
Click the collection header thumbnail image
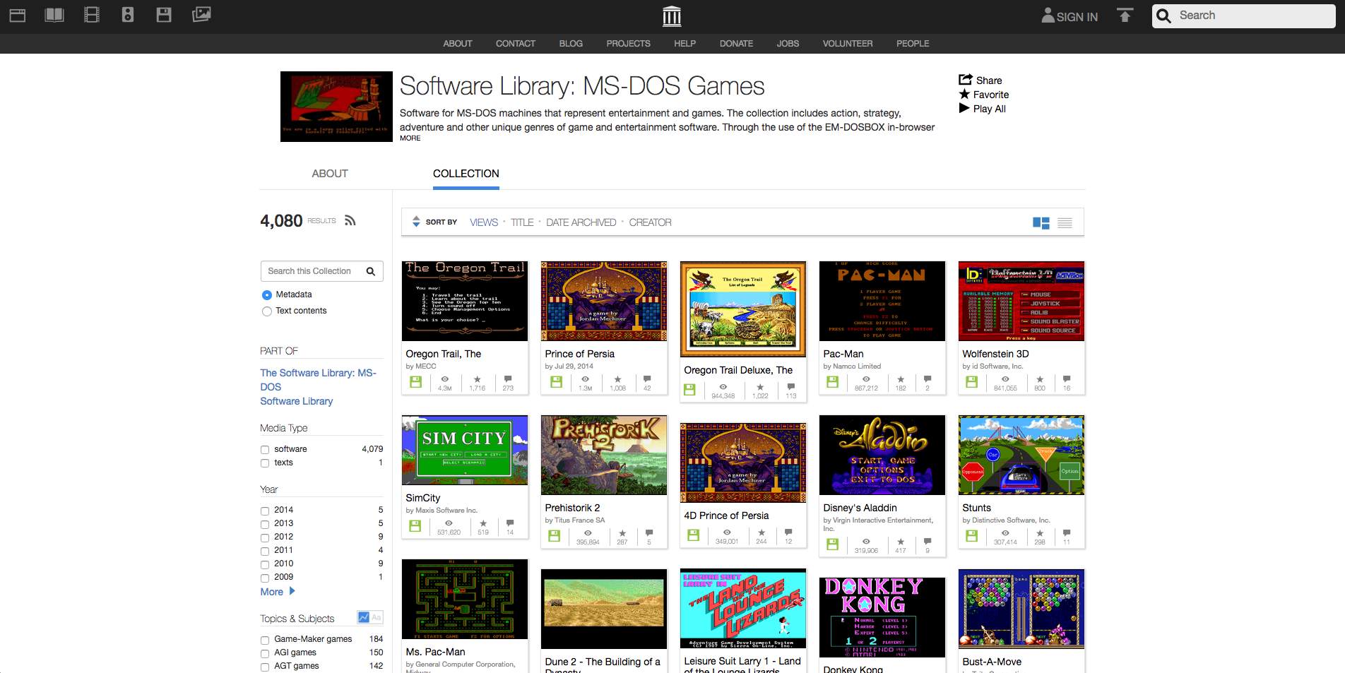point(336,107)
